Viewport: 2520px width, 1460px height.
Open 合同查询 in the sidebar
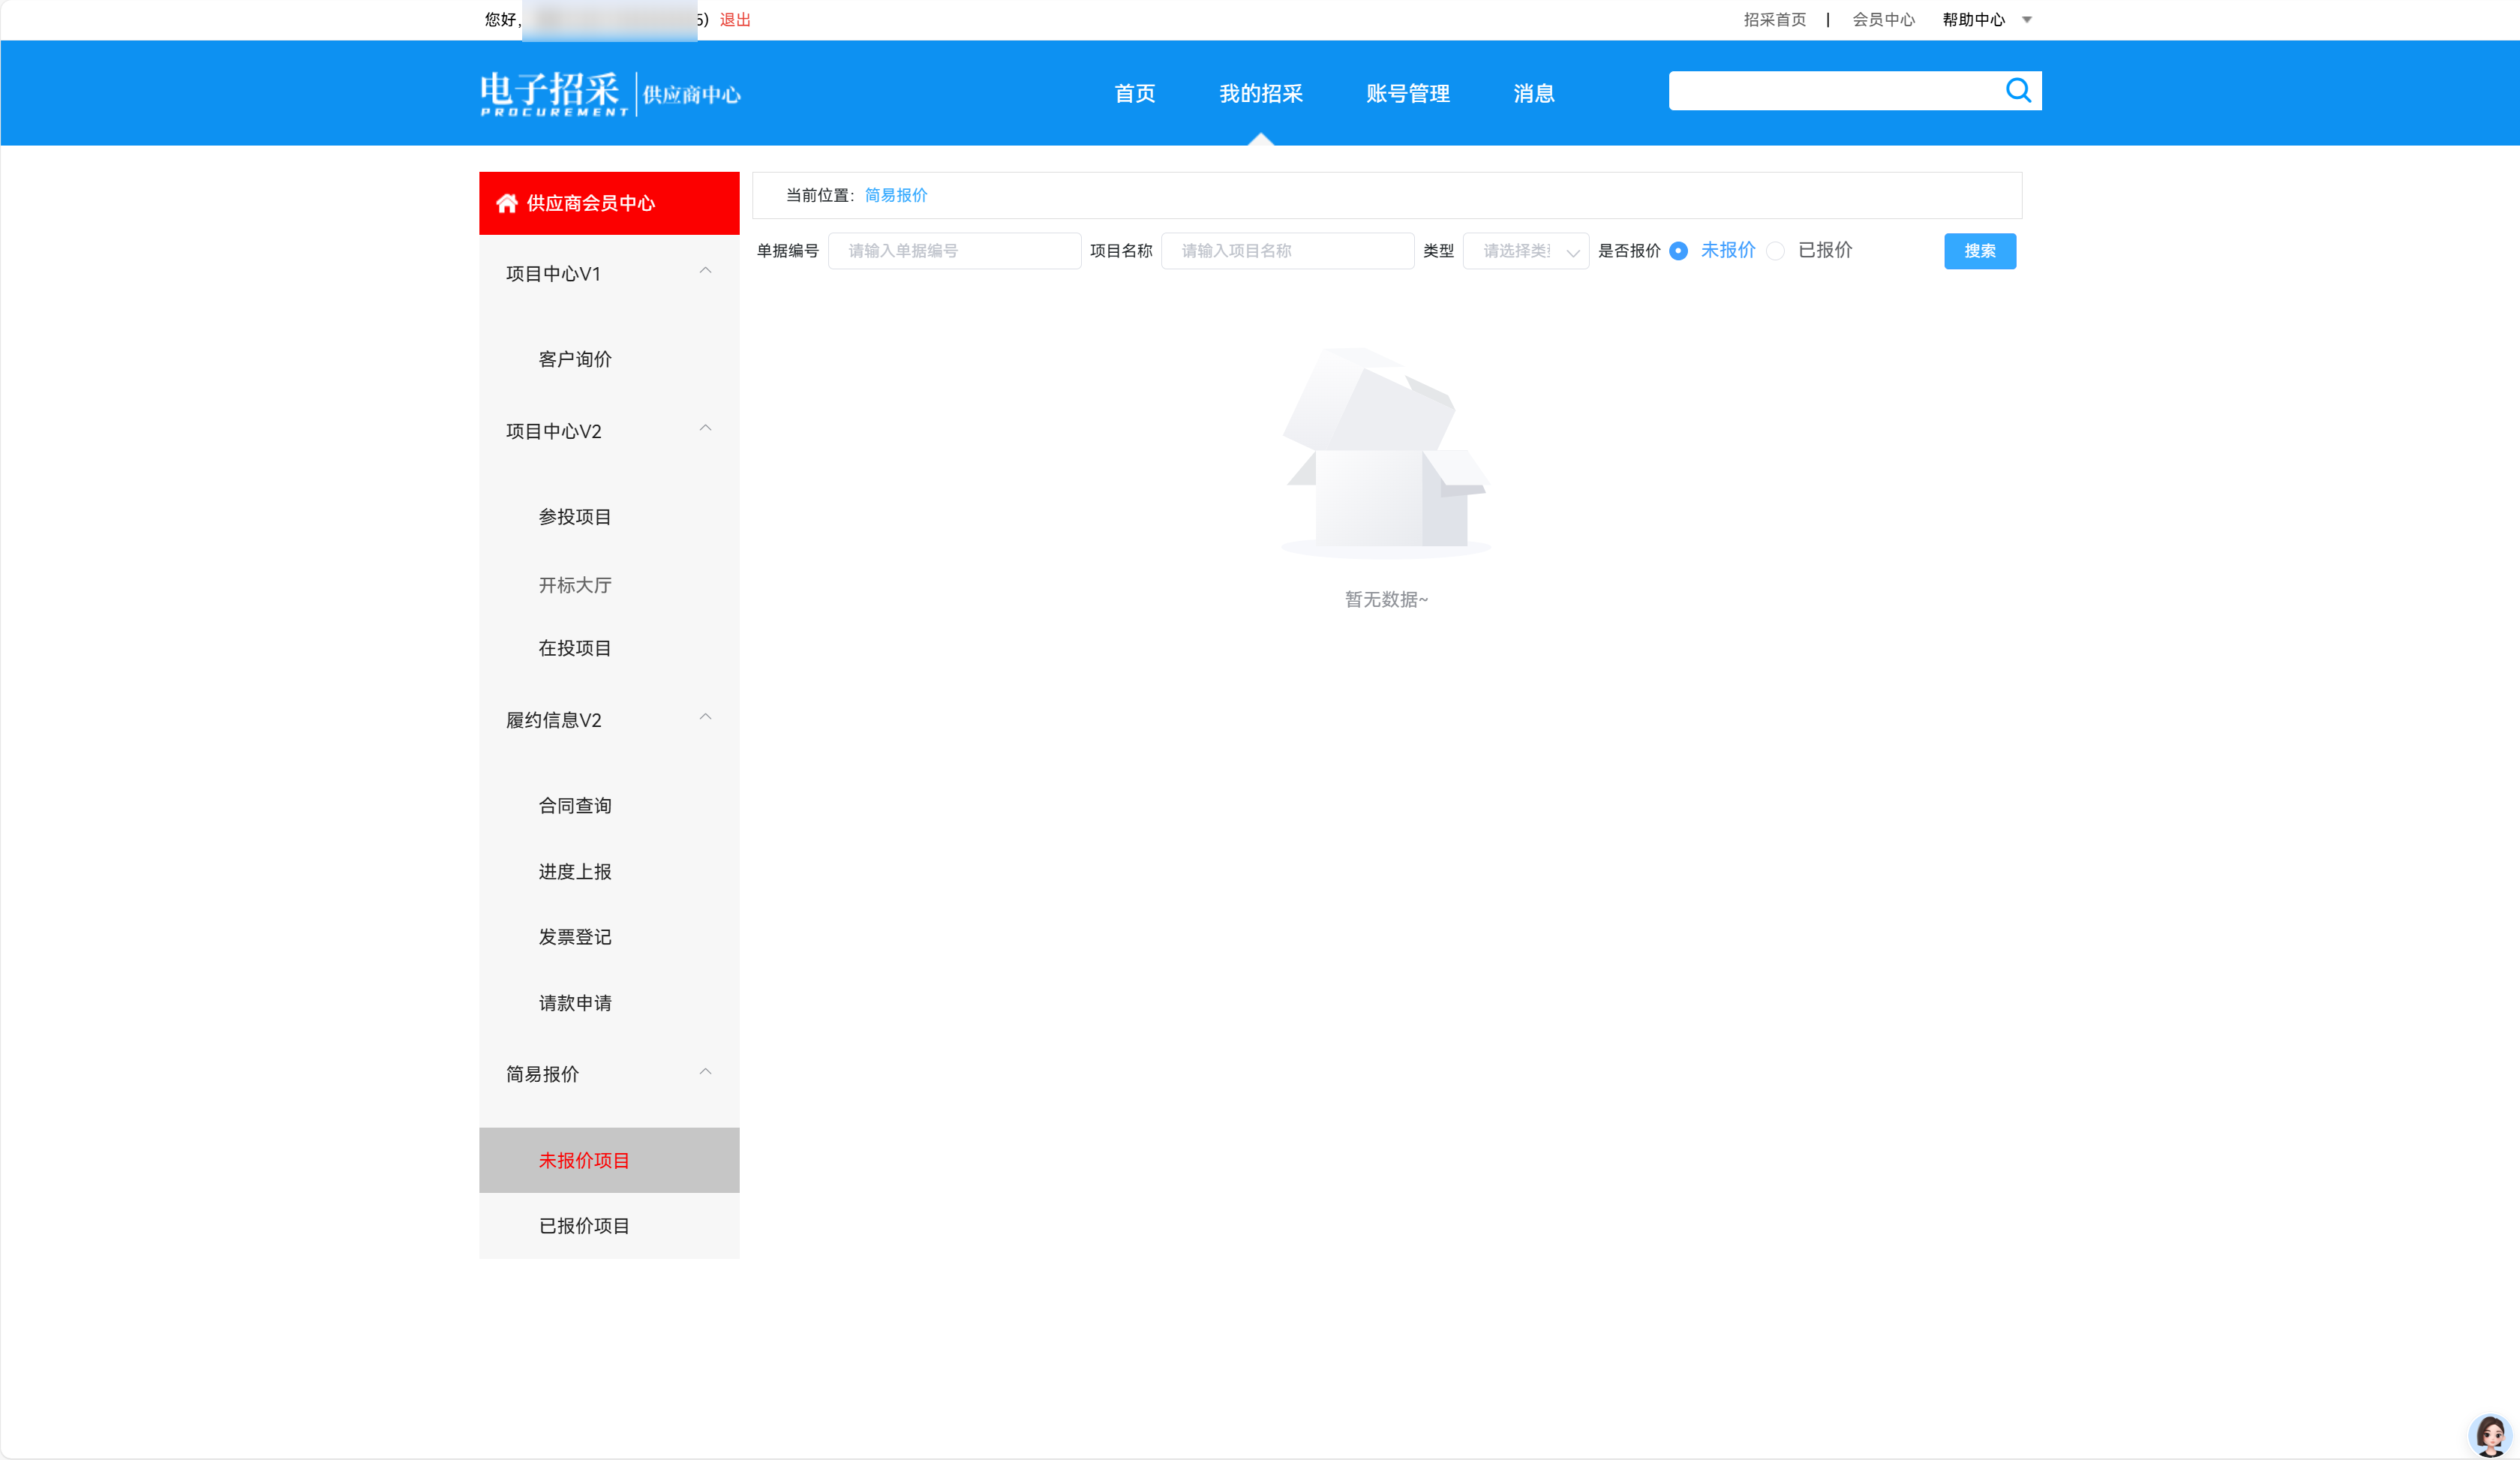click(x=575, y=806)
